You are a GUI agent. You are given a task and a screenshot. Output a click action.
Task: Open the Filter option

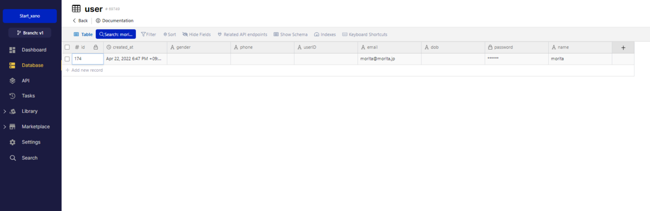[148, 35]
